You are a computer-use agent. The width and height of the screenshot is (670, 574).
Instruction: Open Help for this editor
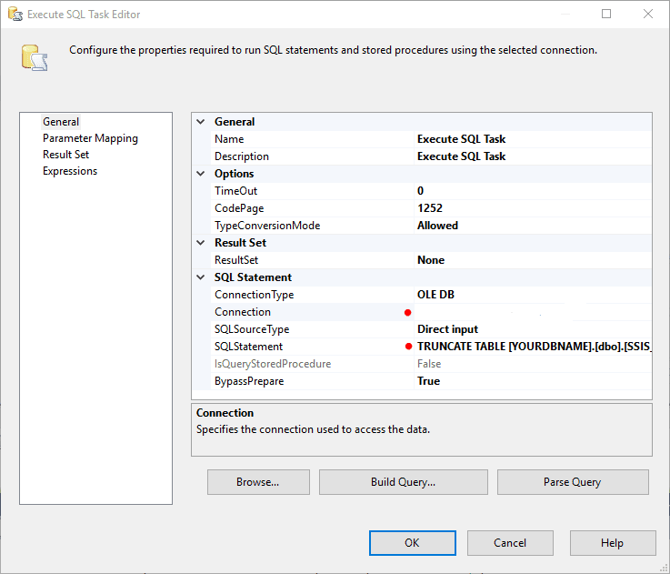[612, 543]
